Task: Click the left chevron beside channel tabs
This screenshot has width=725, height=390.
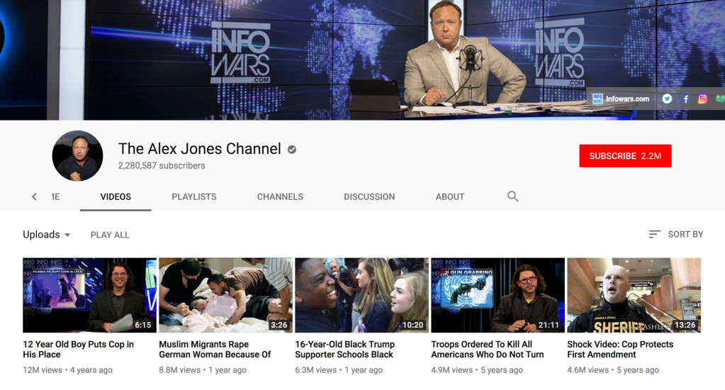Action: pyautogui.click(x=34, y=196)
